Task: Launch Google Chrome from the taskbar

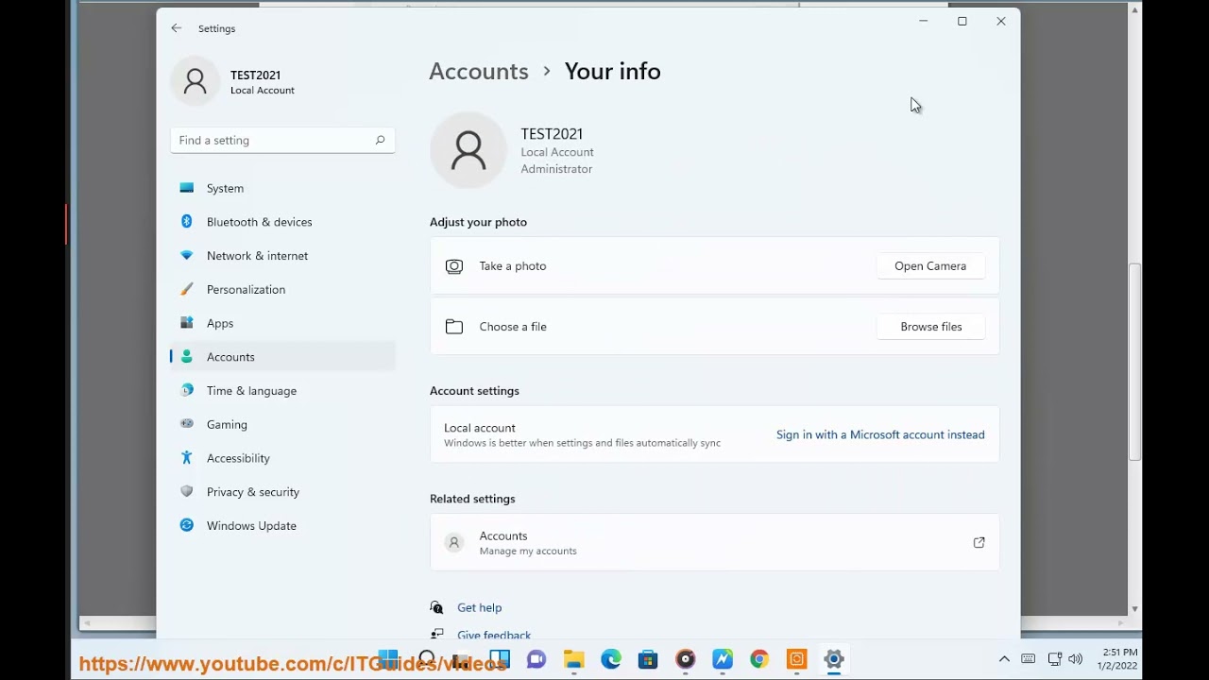Action: [x=759, y=659]
